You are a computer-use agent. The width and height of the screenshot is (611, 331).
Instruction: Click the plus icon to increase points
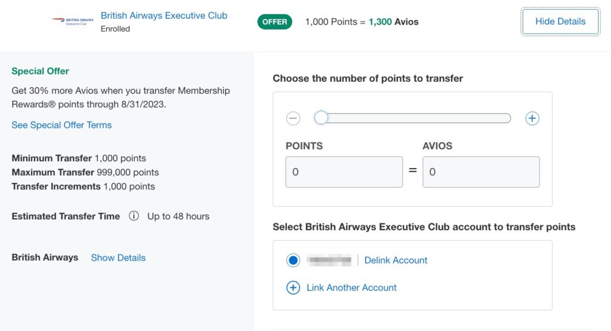(532, 118)
